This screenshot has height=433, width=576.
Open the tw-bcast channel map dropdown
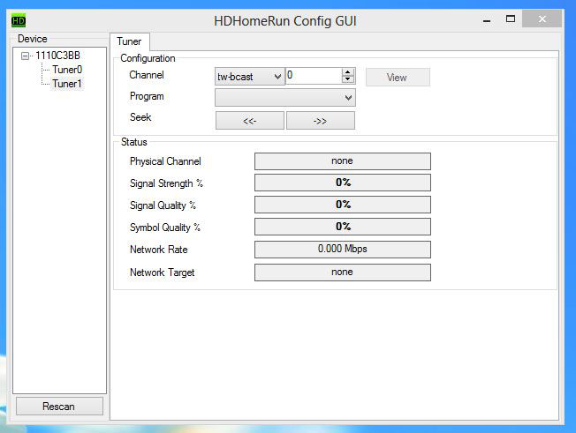point(249,77)
